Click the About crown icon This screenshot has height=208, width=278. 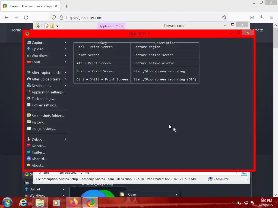coord(29,165)
